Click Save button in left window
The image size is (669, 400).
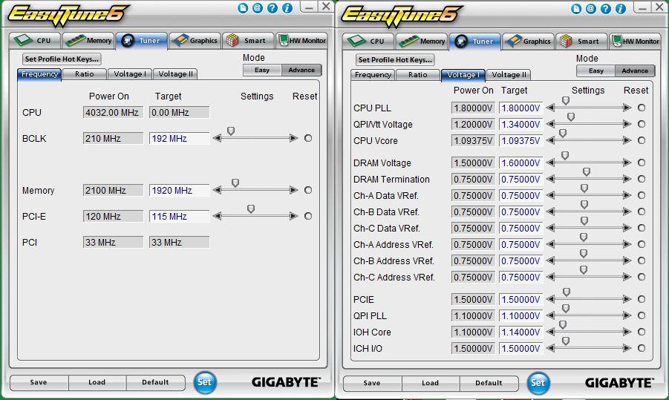[x=39, y=382]
